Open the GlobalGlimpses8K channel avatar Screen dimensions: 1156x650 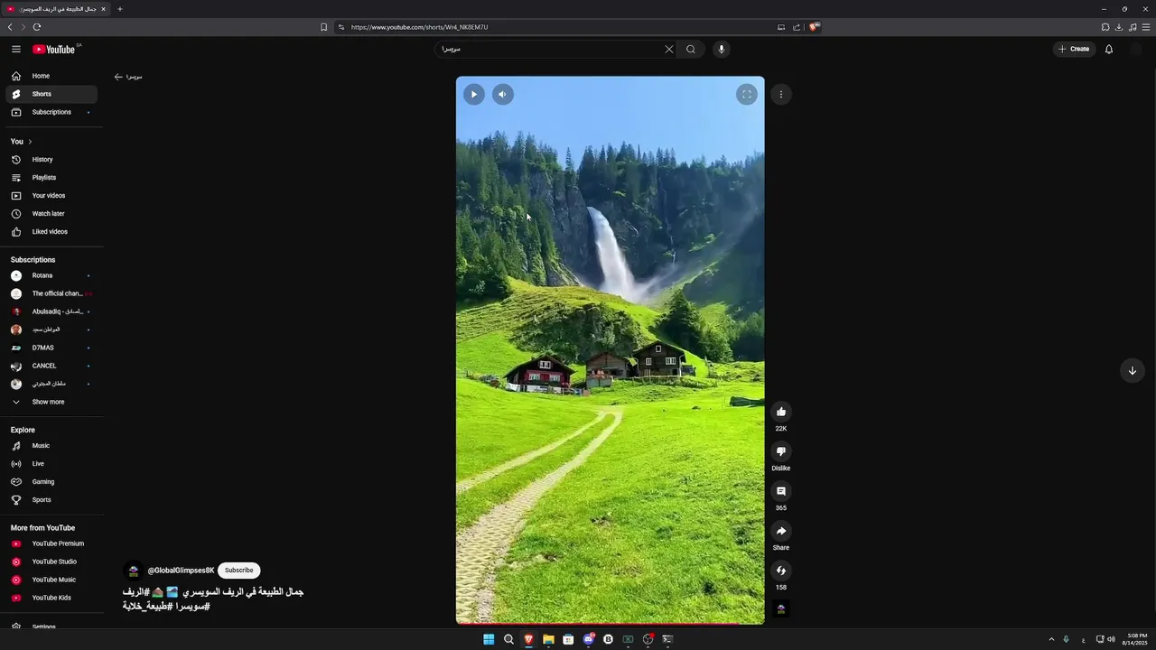[x=134, y=571]
